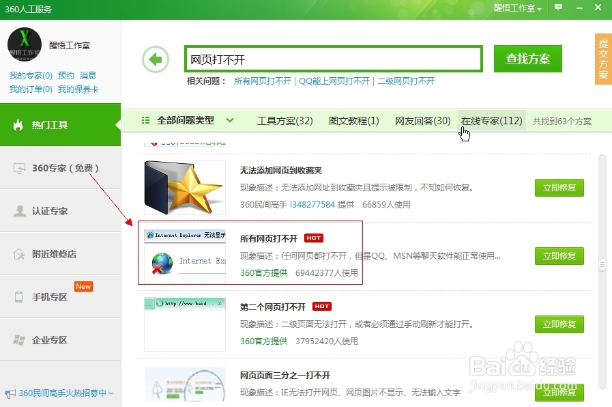612x407 pixels.
Task: Click the monitor icon beside 360专家
Action: point(19,169)
